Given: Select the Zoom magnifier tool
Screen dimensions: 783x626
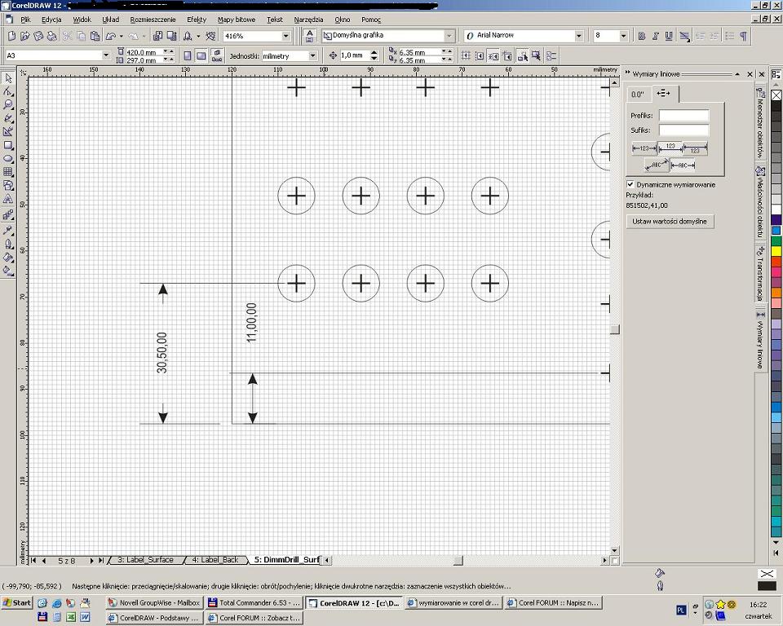Looking at the screenshot, I should click(x=8, y=105).
